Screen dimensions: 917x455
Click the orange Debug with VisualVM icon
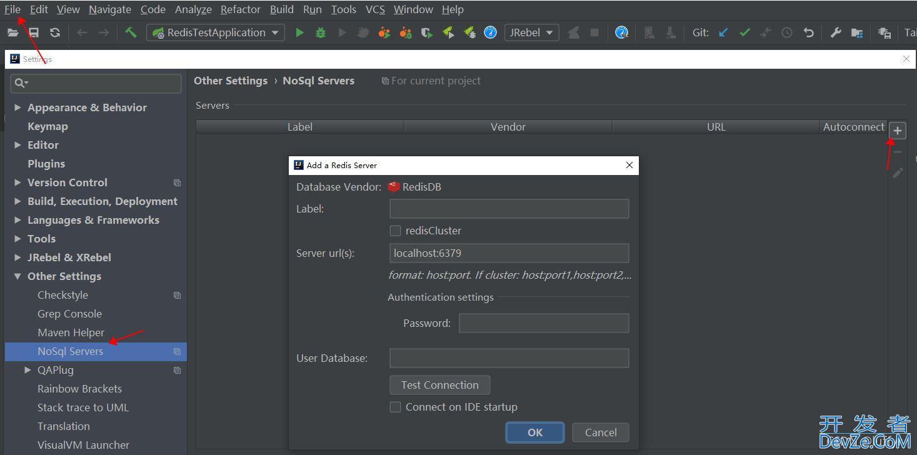coord(406,32)
